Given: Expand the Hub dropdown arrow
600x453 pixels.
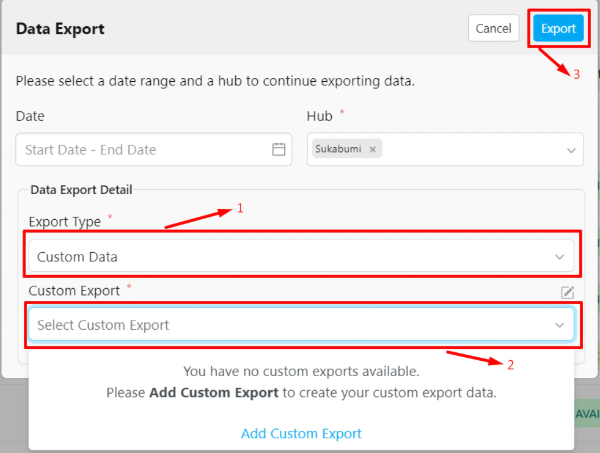Looking at the screenshot, I should [571, 150].
